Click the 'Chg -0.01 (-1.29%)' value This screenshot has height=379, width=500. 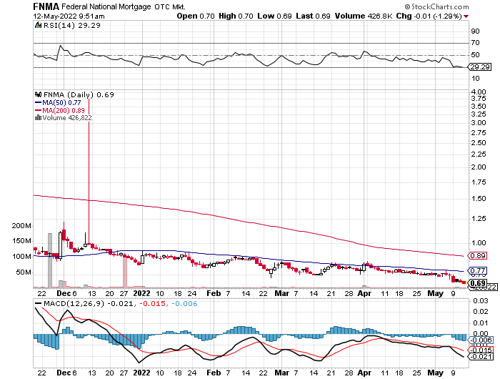click(x=429, y=16)
